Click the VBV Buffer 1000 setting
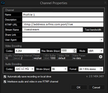 point(51,57)
